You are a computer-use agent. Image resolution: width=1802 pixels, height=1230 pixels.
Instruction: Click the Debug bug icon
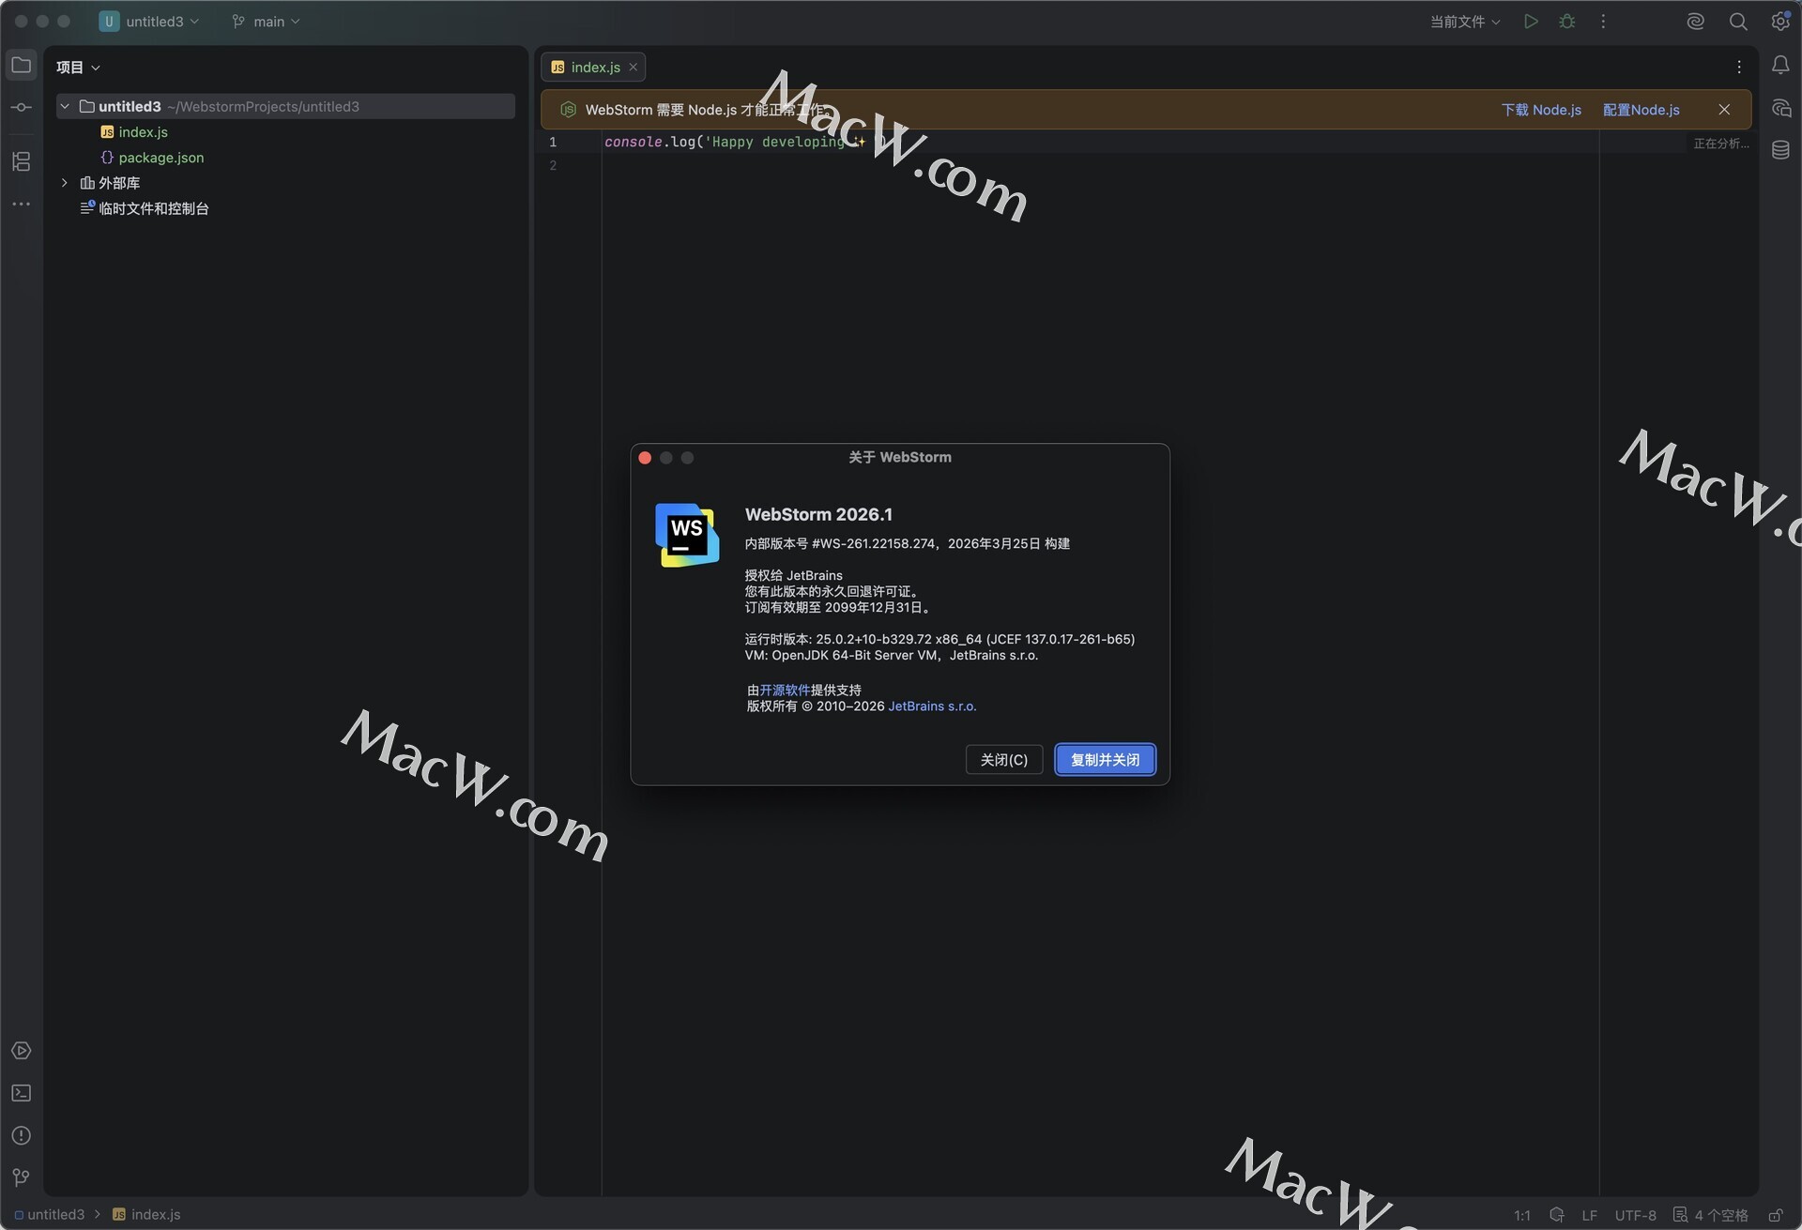[x=1566, y=22]
